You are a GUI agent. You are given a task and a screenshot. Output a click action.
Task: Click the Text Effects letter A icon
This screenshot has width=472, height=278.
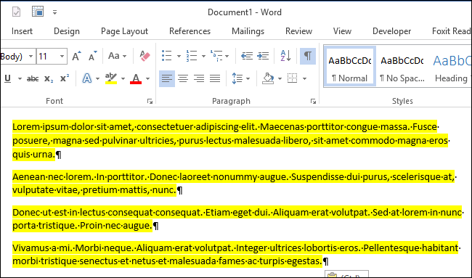point(87,79)
